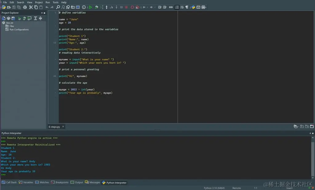
Task: Stop execution using the red Stop icon
Action: (126, 7)
